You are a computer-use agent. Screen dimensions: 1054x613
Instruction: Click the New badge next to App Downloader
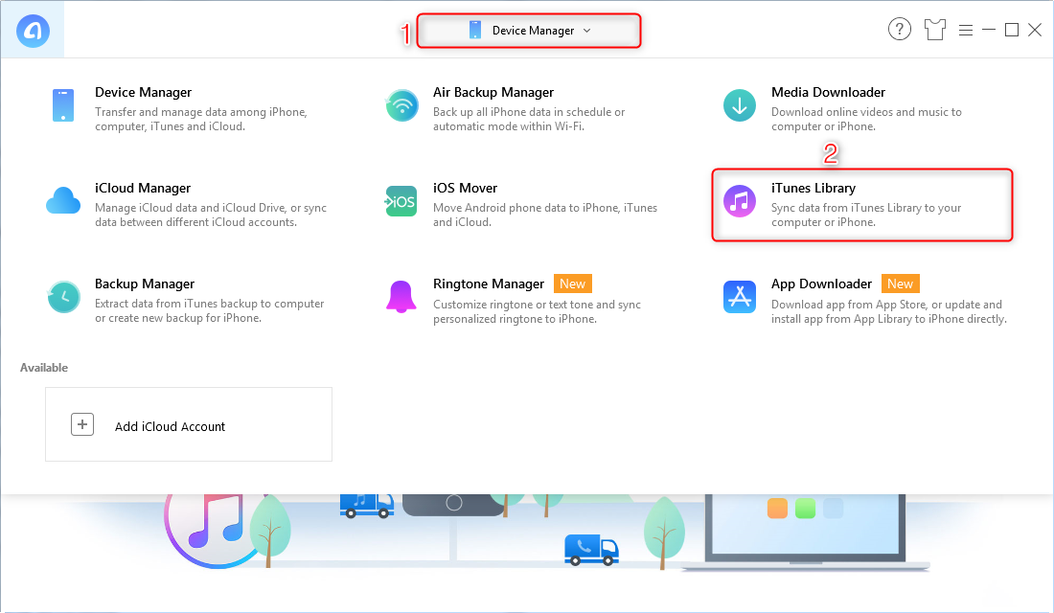(900, 284)
